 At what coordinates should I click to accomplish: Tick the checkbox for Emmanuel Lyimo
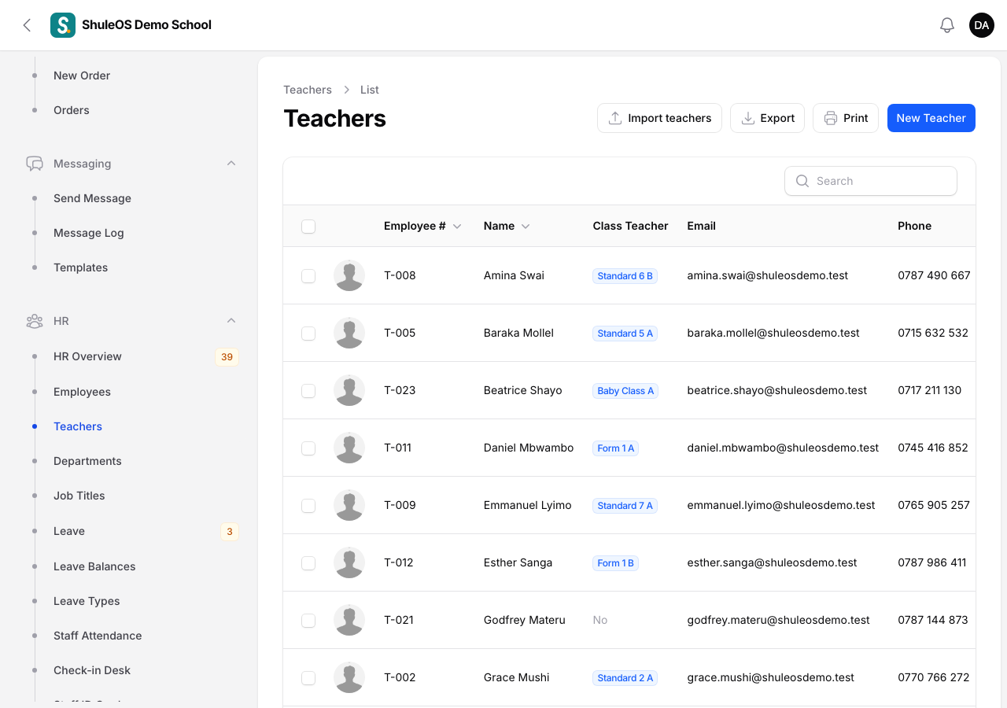[x=308, y=506]
